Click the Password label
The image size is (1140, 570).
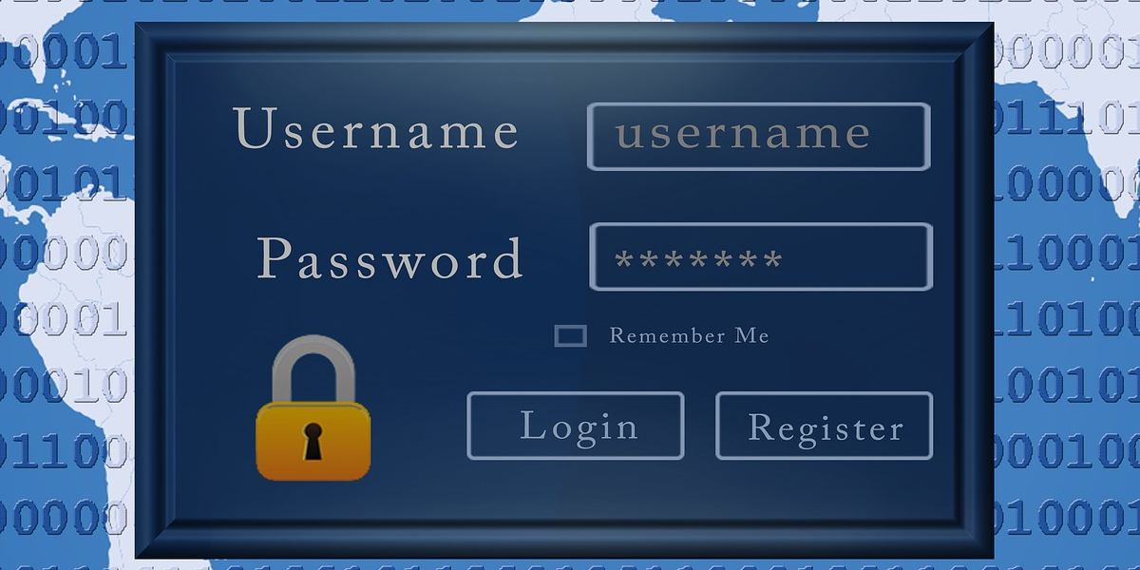point(389,258)
